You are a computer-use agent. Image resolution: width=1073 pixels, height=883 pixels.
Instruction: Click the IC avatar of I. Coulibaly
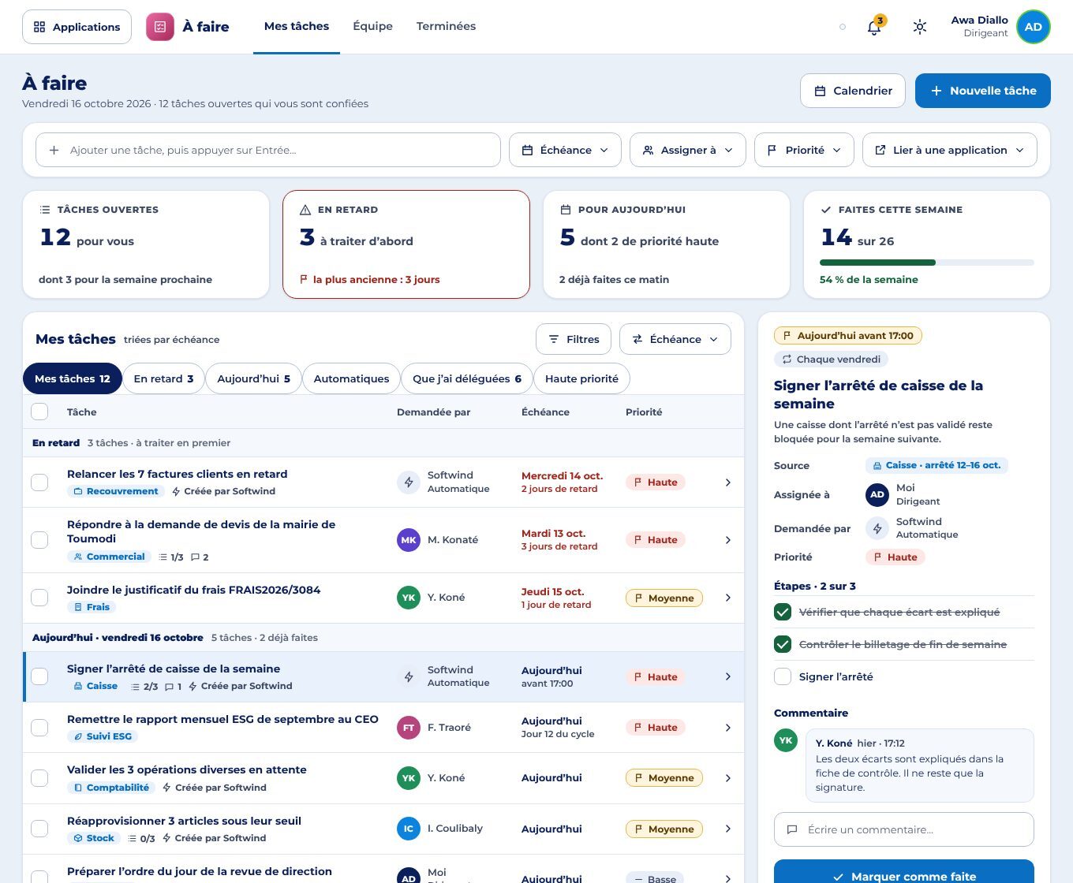pyautogui.click(x=409, y=829)
